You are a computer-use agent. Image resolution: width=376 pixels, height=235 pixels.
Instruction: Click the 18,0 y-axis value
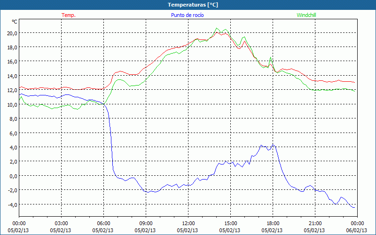[x=12, y=47]
